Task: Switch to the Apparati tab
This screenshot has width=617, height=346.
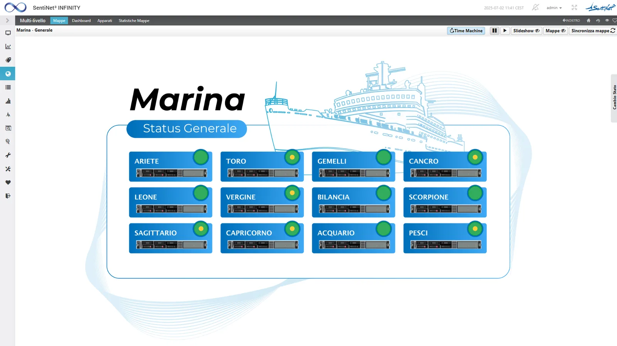Action: (x=105, y=20)
